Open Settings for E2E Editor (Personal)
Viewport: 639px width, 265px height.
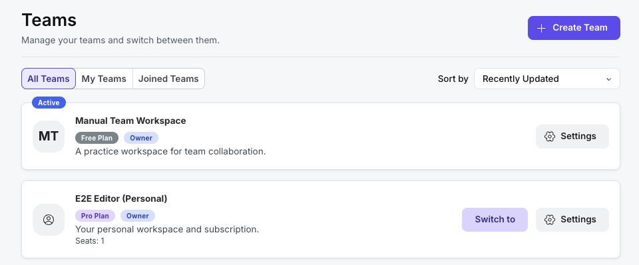coord(572,220)
